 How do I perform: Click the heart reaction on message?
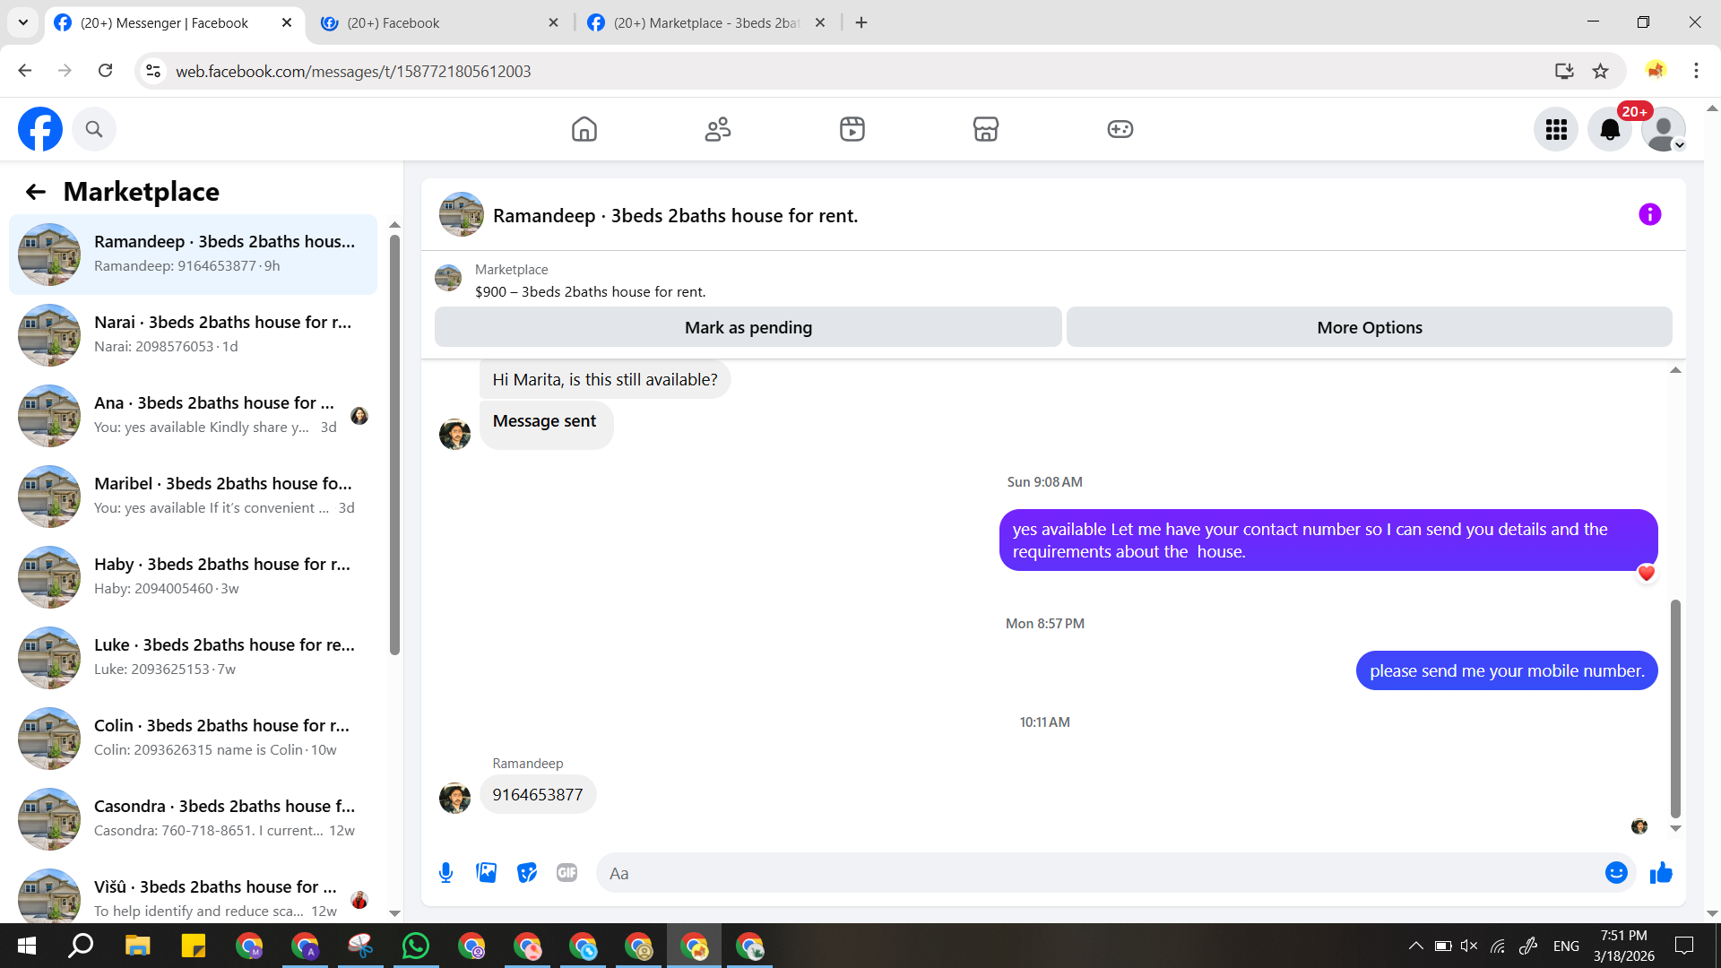(1646, 574)
